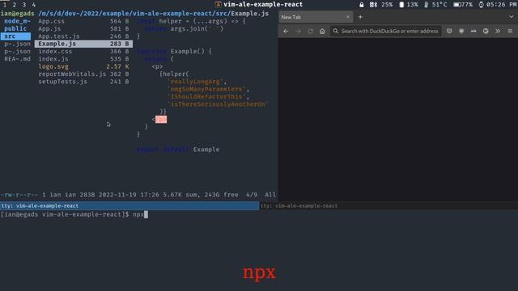The width and height of the screenshot is (518, 291).
Task: Click the 77% battery indicator
Action: pos(463,5)
